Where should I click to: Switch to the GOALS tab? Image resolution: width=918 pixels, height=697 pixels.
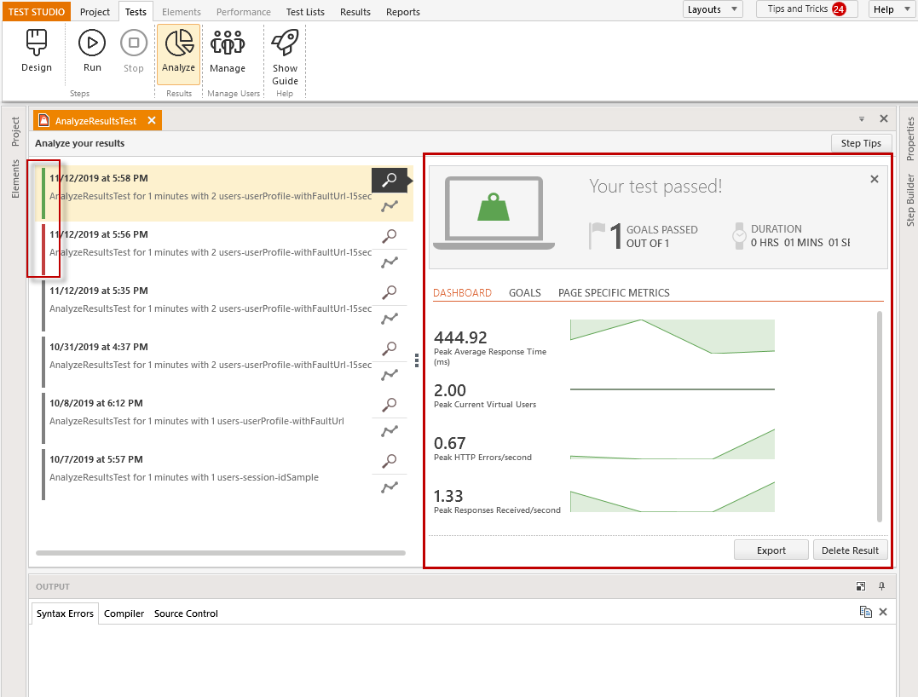(x=524, y=292)
